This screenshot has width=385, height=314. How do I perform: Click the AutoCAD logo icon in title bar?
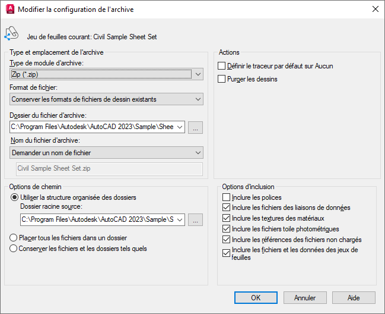(9, 9)
